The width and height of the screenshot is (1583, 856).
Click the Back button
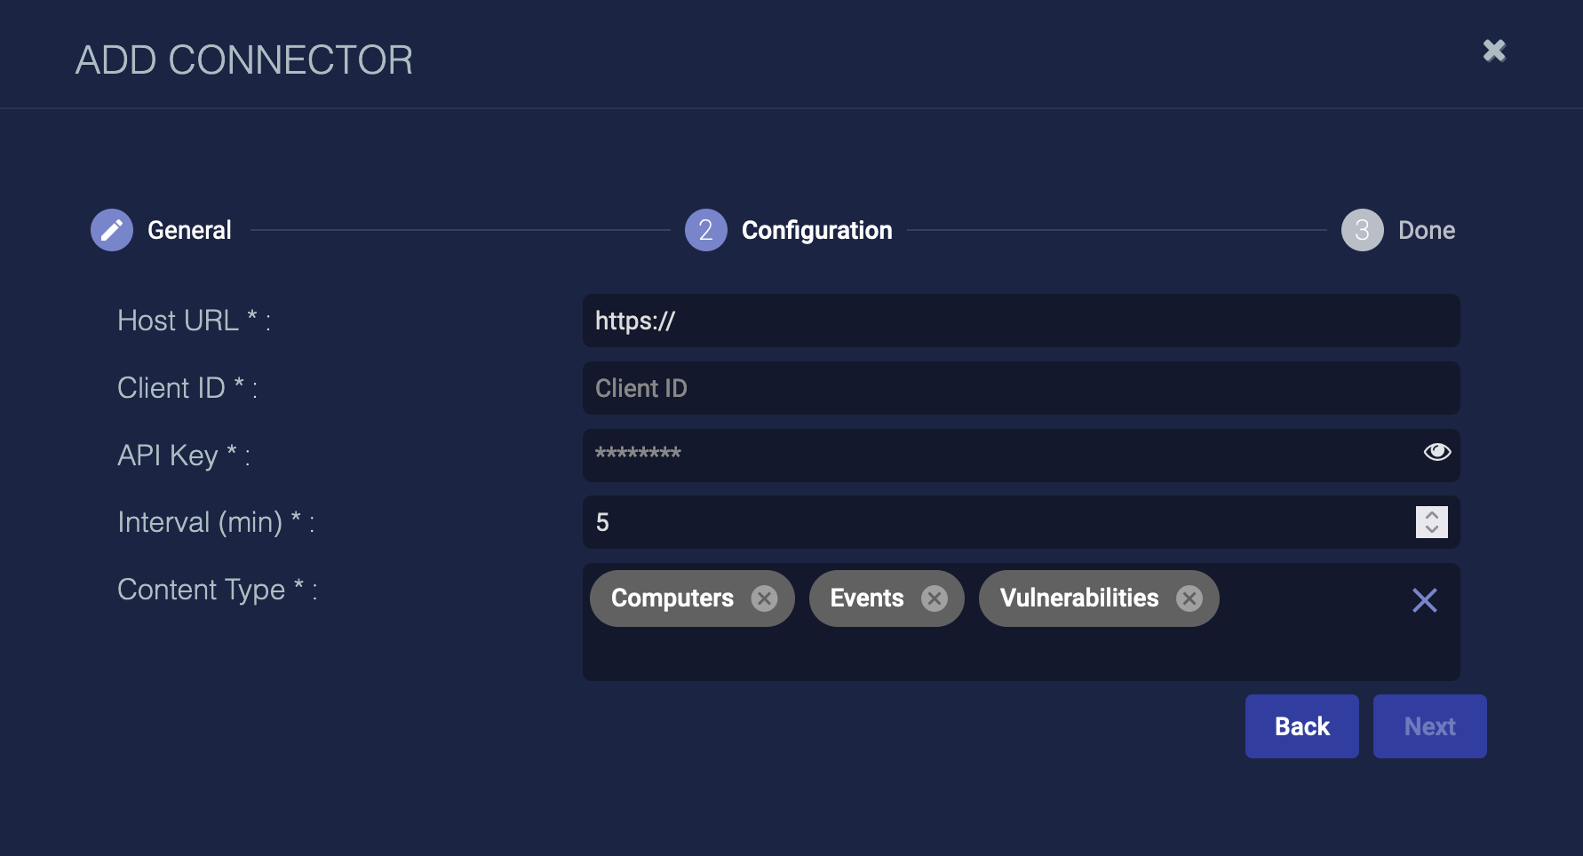[x=1301, y=726]
